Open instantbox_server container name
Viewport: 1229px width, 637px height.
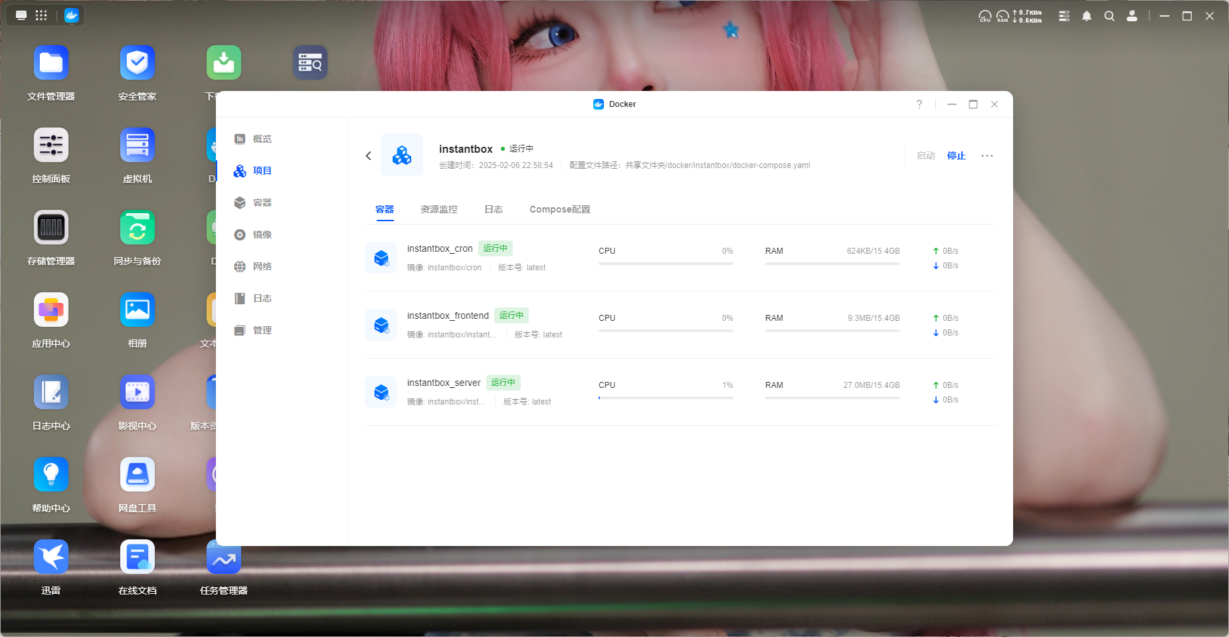tap(444, 383)
